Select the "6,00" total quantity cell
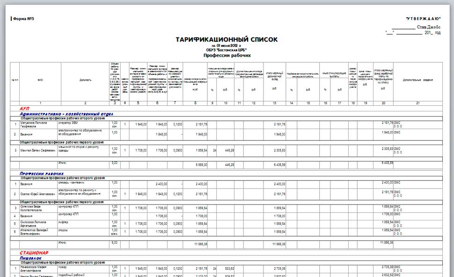The height and width of the screenshot is (277, 454). pyautogui.click(x=115, y=244)
